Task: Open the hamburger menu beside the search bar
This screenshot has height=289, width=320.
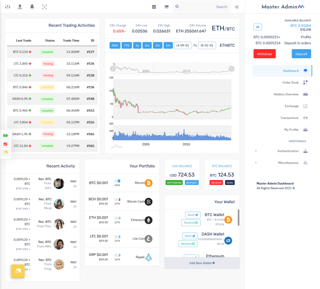Action: pyautogui.click(x=237, y=7)
